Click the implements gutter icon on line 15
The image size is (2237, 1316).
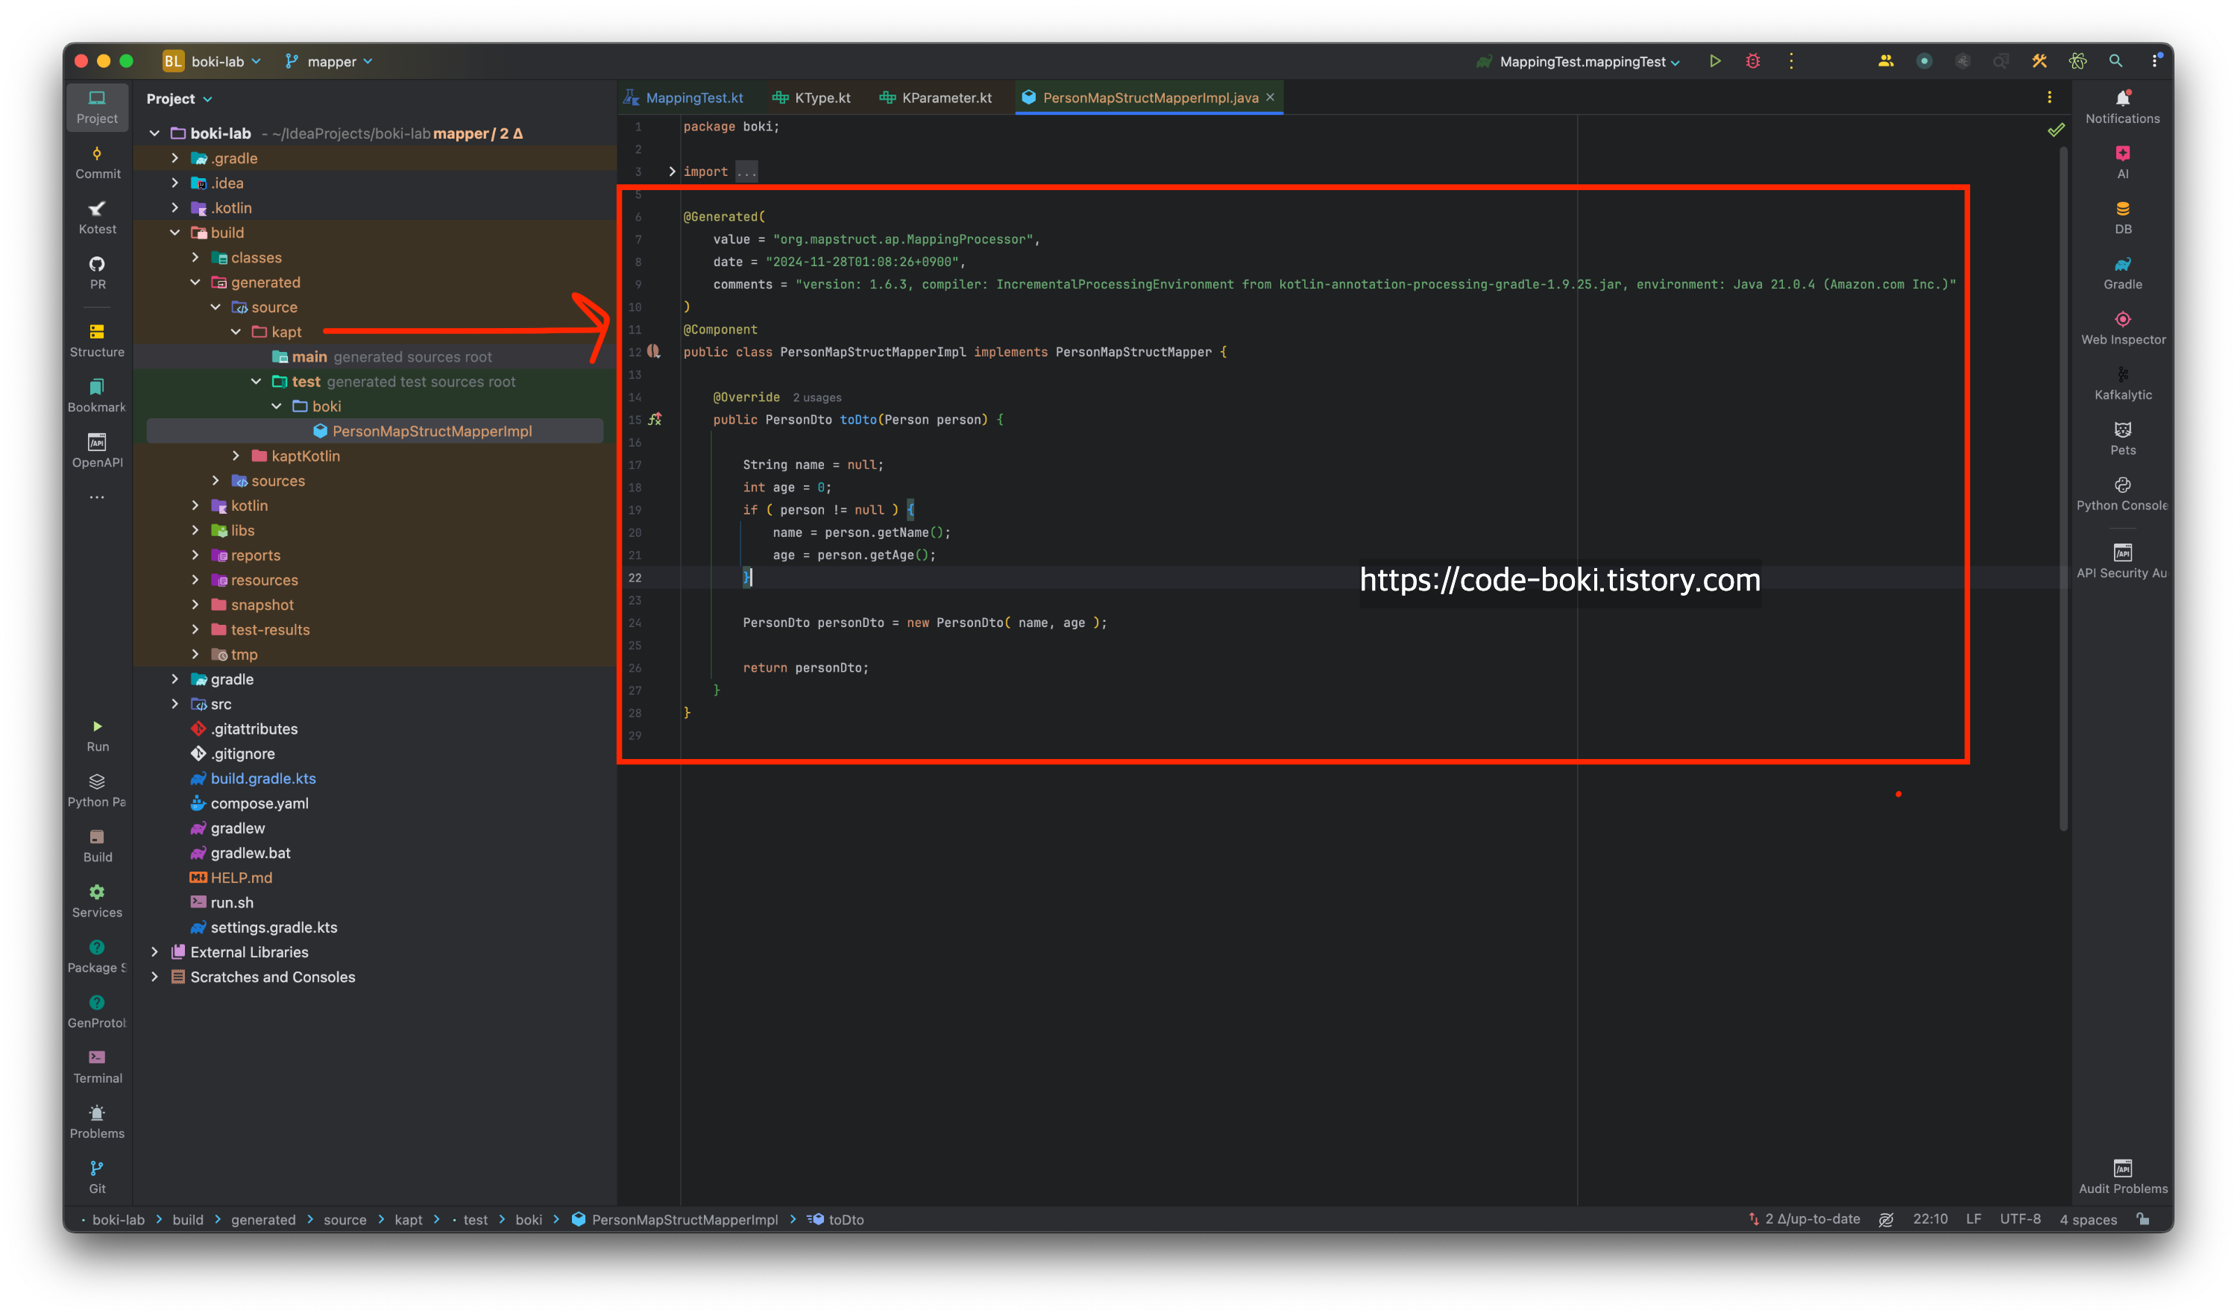pos(655,420)
